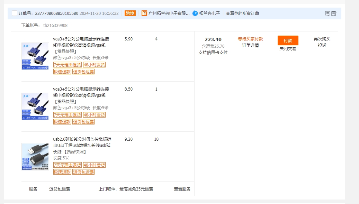Viewport: 359px width, 204px height.
Task: Click 关闭交易 to close the order
Action: coord(288,49)
